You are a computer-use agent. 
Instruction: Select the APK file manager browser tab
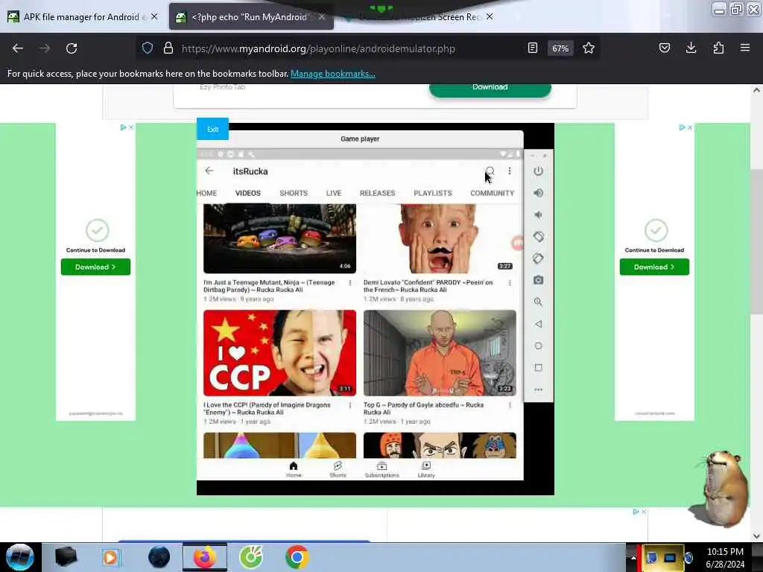(83, 17)
